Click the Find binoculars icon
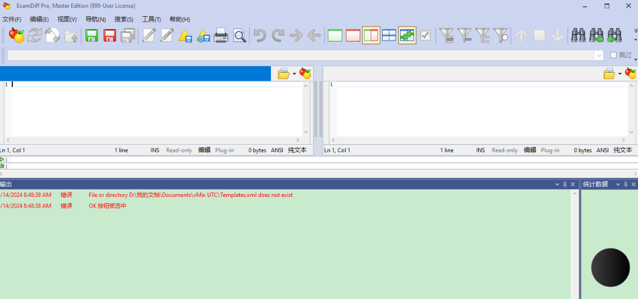 (x=578, y=36)
